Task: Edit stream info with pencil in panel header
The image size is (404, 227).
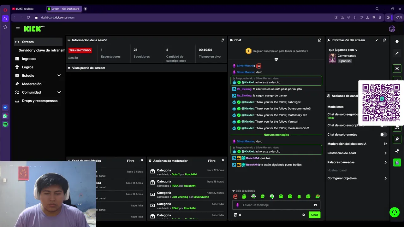Action: [x=377, y=40]
